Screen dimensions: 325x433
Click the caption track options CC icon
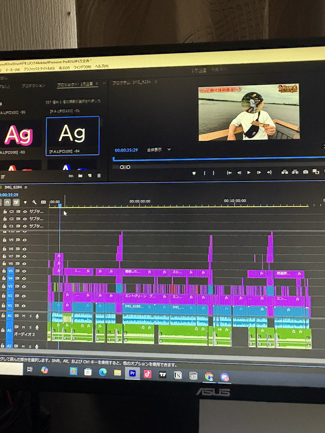[43, 202]
